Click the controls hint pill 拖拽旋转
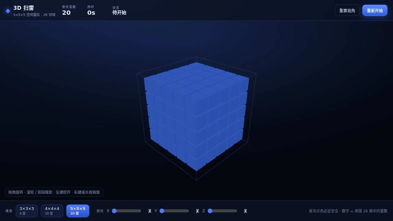 click(x=54, y=192)
